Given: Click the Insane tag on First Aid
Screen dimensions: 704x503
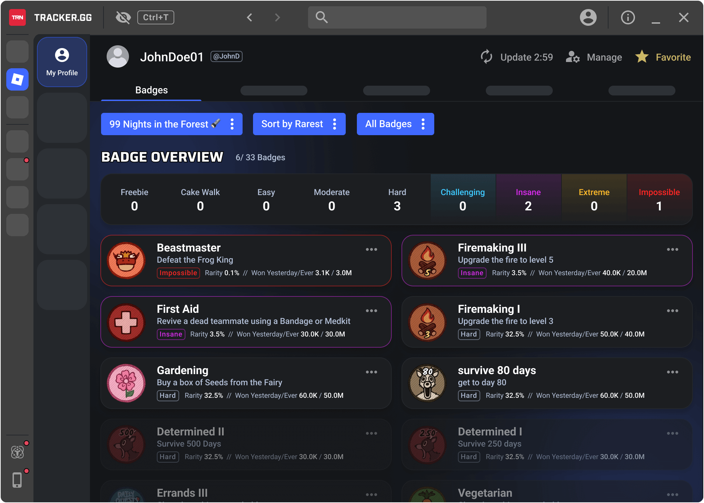Looking at the screenshot, I should pyautogui.click(x=171, y=334).
